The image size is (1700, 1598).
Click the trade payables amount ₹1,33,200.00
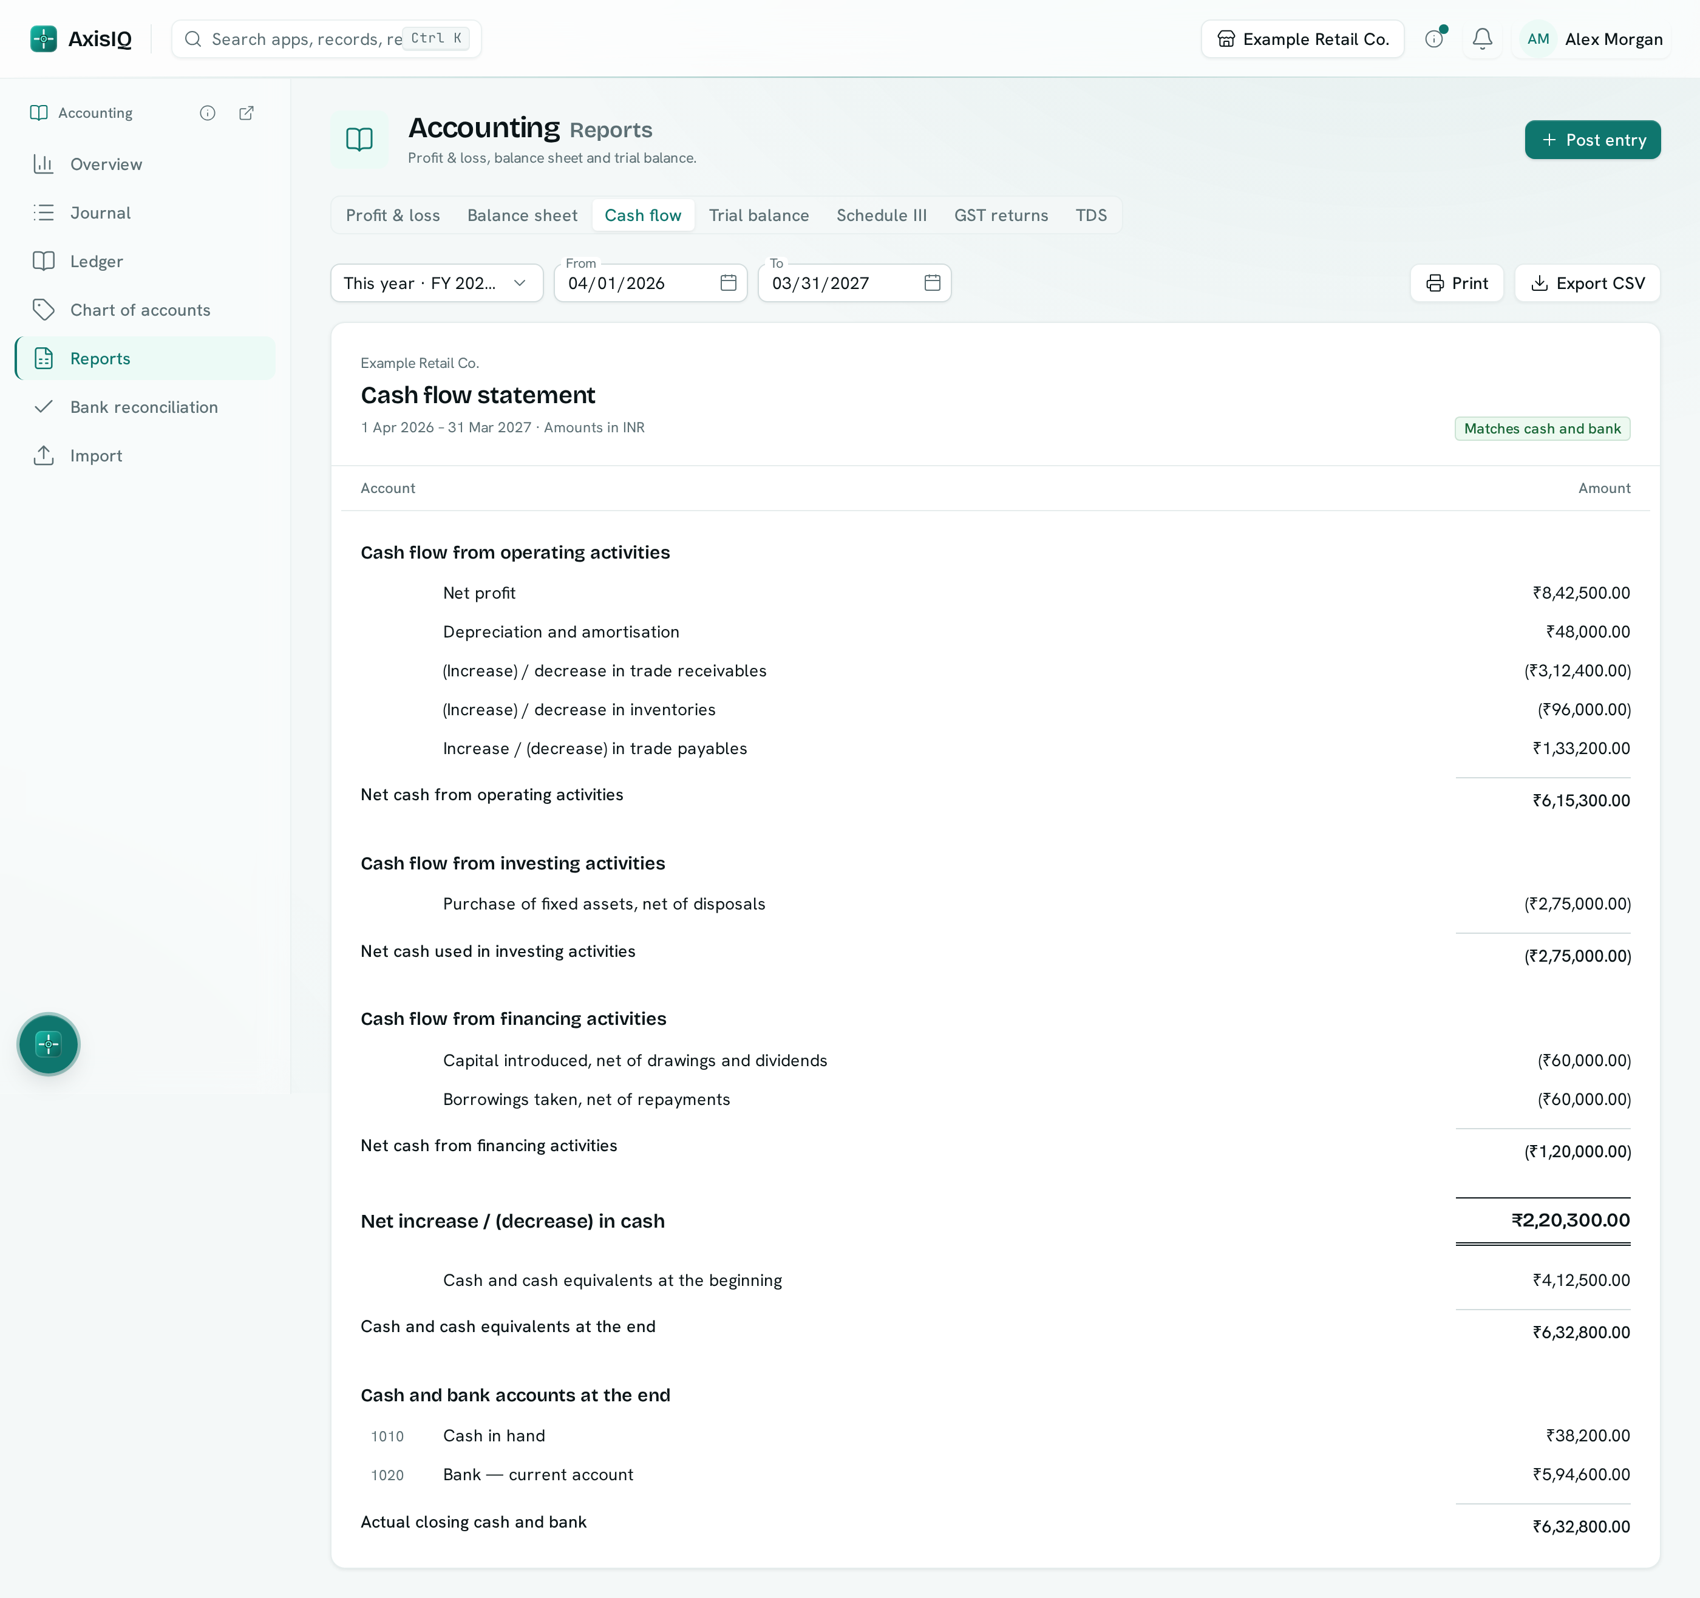1581,749
